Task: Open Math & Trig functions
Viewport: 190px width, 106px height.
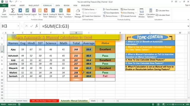Action: tap(61, 13)
